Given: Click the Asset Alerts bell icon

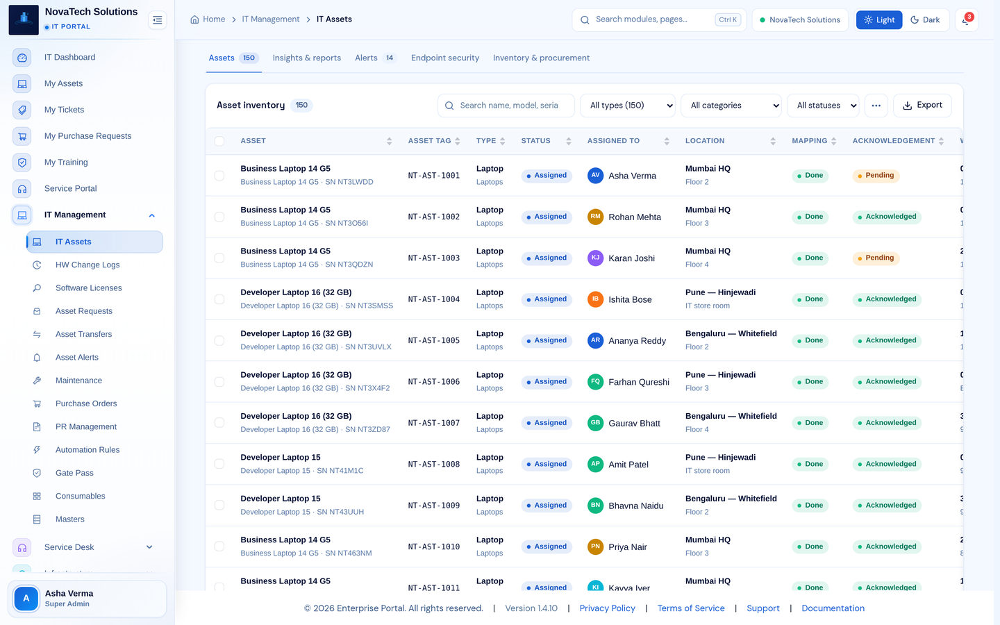Looking at the screenshot, I should 37,357.
